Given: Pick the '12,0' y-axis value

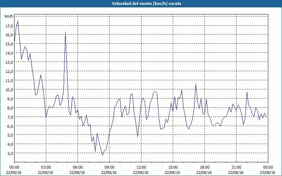Looking at the screenshot, I should click(9, 71).
